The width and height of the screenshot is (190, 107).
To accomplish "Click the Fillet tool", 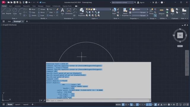I will 50,12.
